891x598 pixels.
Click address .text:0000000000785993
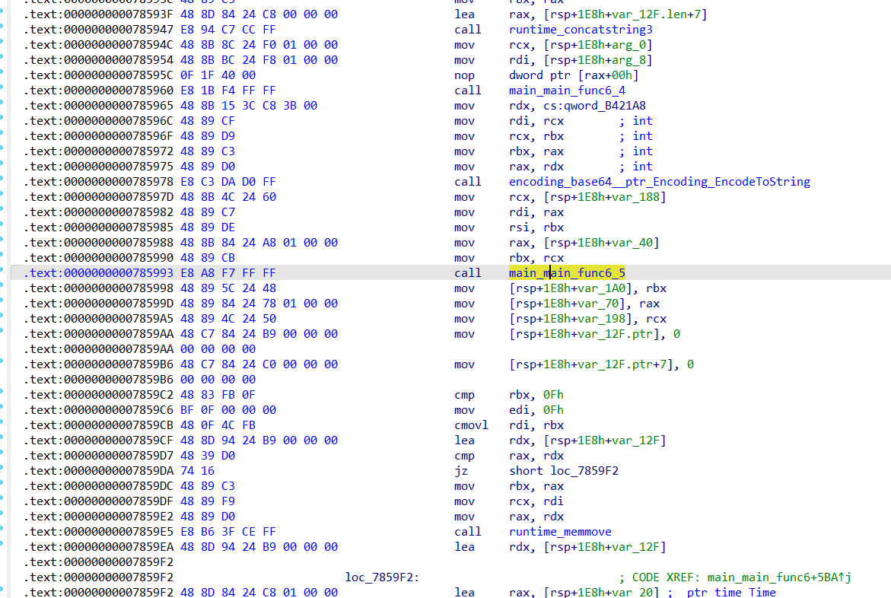coord(98,273)
